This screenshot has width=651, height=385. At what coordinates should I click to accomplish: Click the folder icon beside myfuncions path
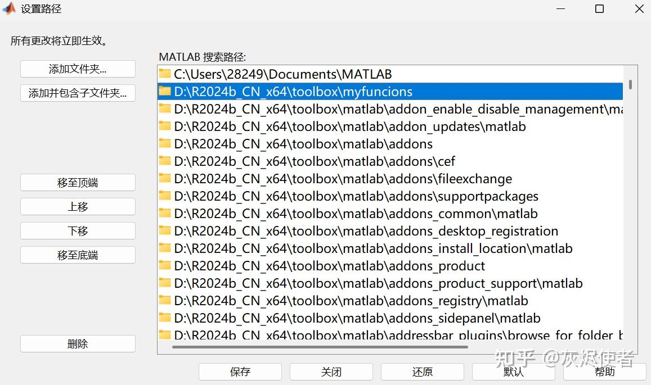tap(165, 91)
